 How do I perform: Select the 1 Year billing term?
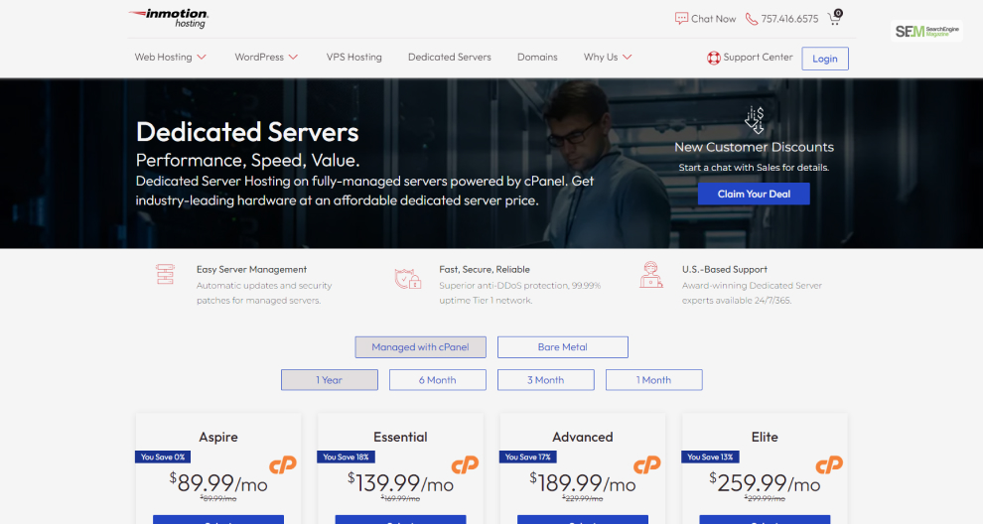(x=329, y=380)
